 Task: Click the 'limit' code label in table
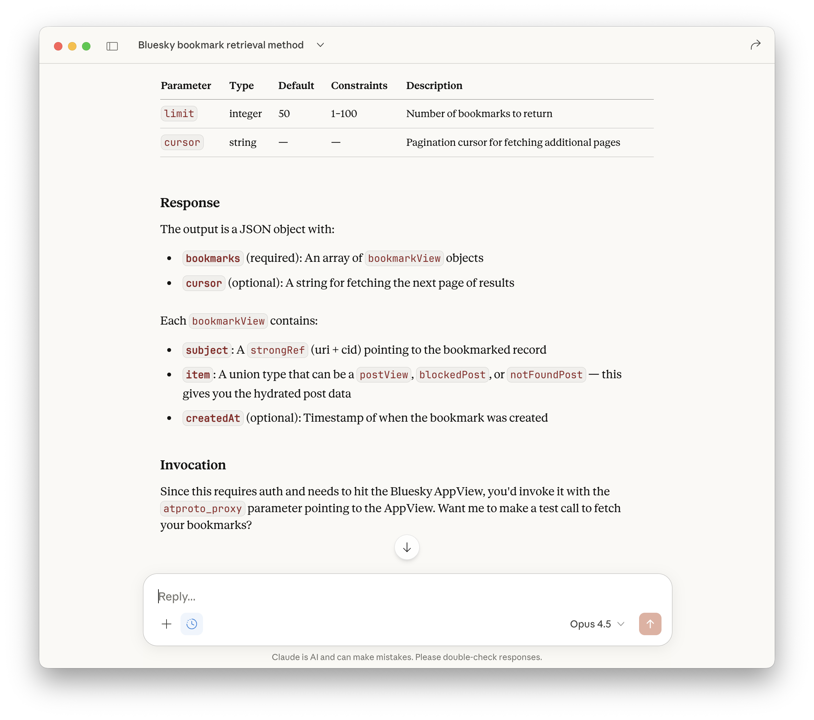pos(179,114)
